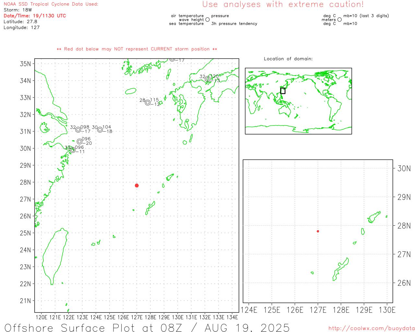This screenshot has width=415, height=332.
Task: Click the red storm dot in zoomed map
Action: tap(318, 231)
